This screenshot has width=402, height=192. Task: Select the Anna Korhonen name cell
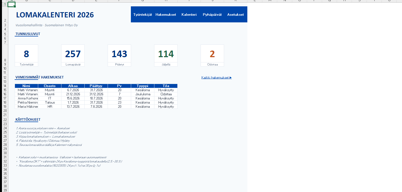click(26, 98)
